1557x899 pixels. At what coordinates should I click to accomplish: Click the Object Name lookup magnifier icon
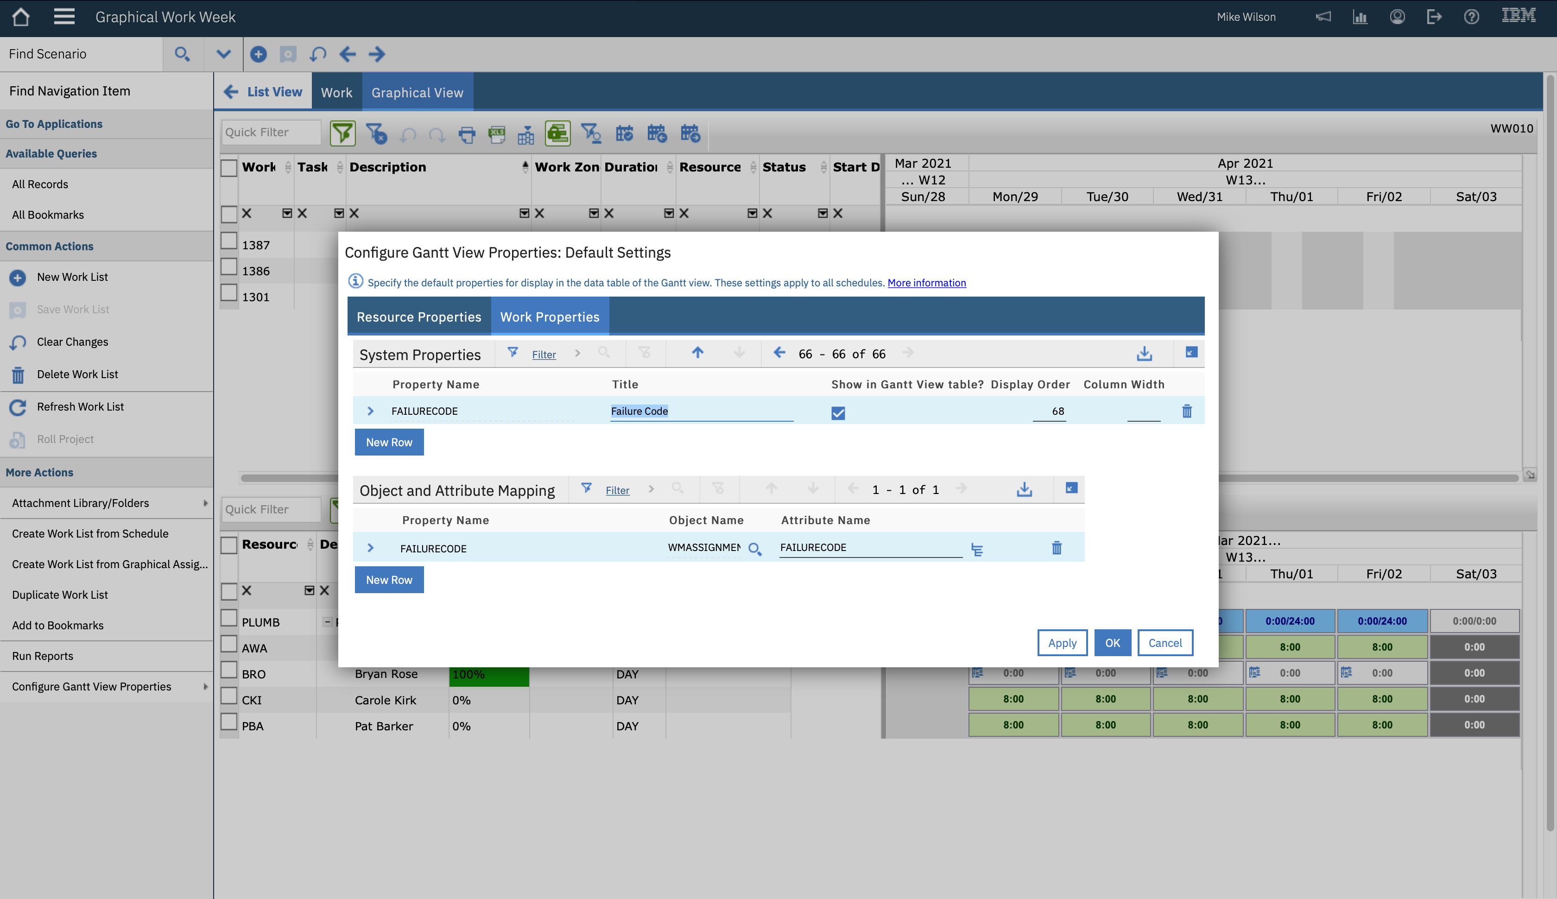point(754,549)
